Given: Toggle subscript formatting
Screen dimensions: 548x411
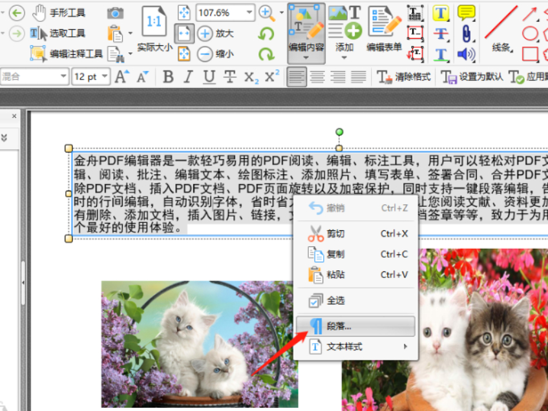Looking at the screenshot, I should 251,77.
